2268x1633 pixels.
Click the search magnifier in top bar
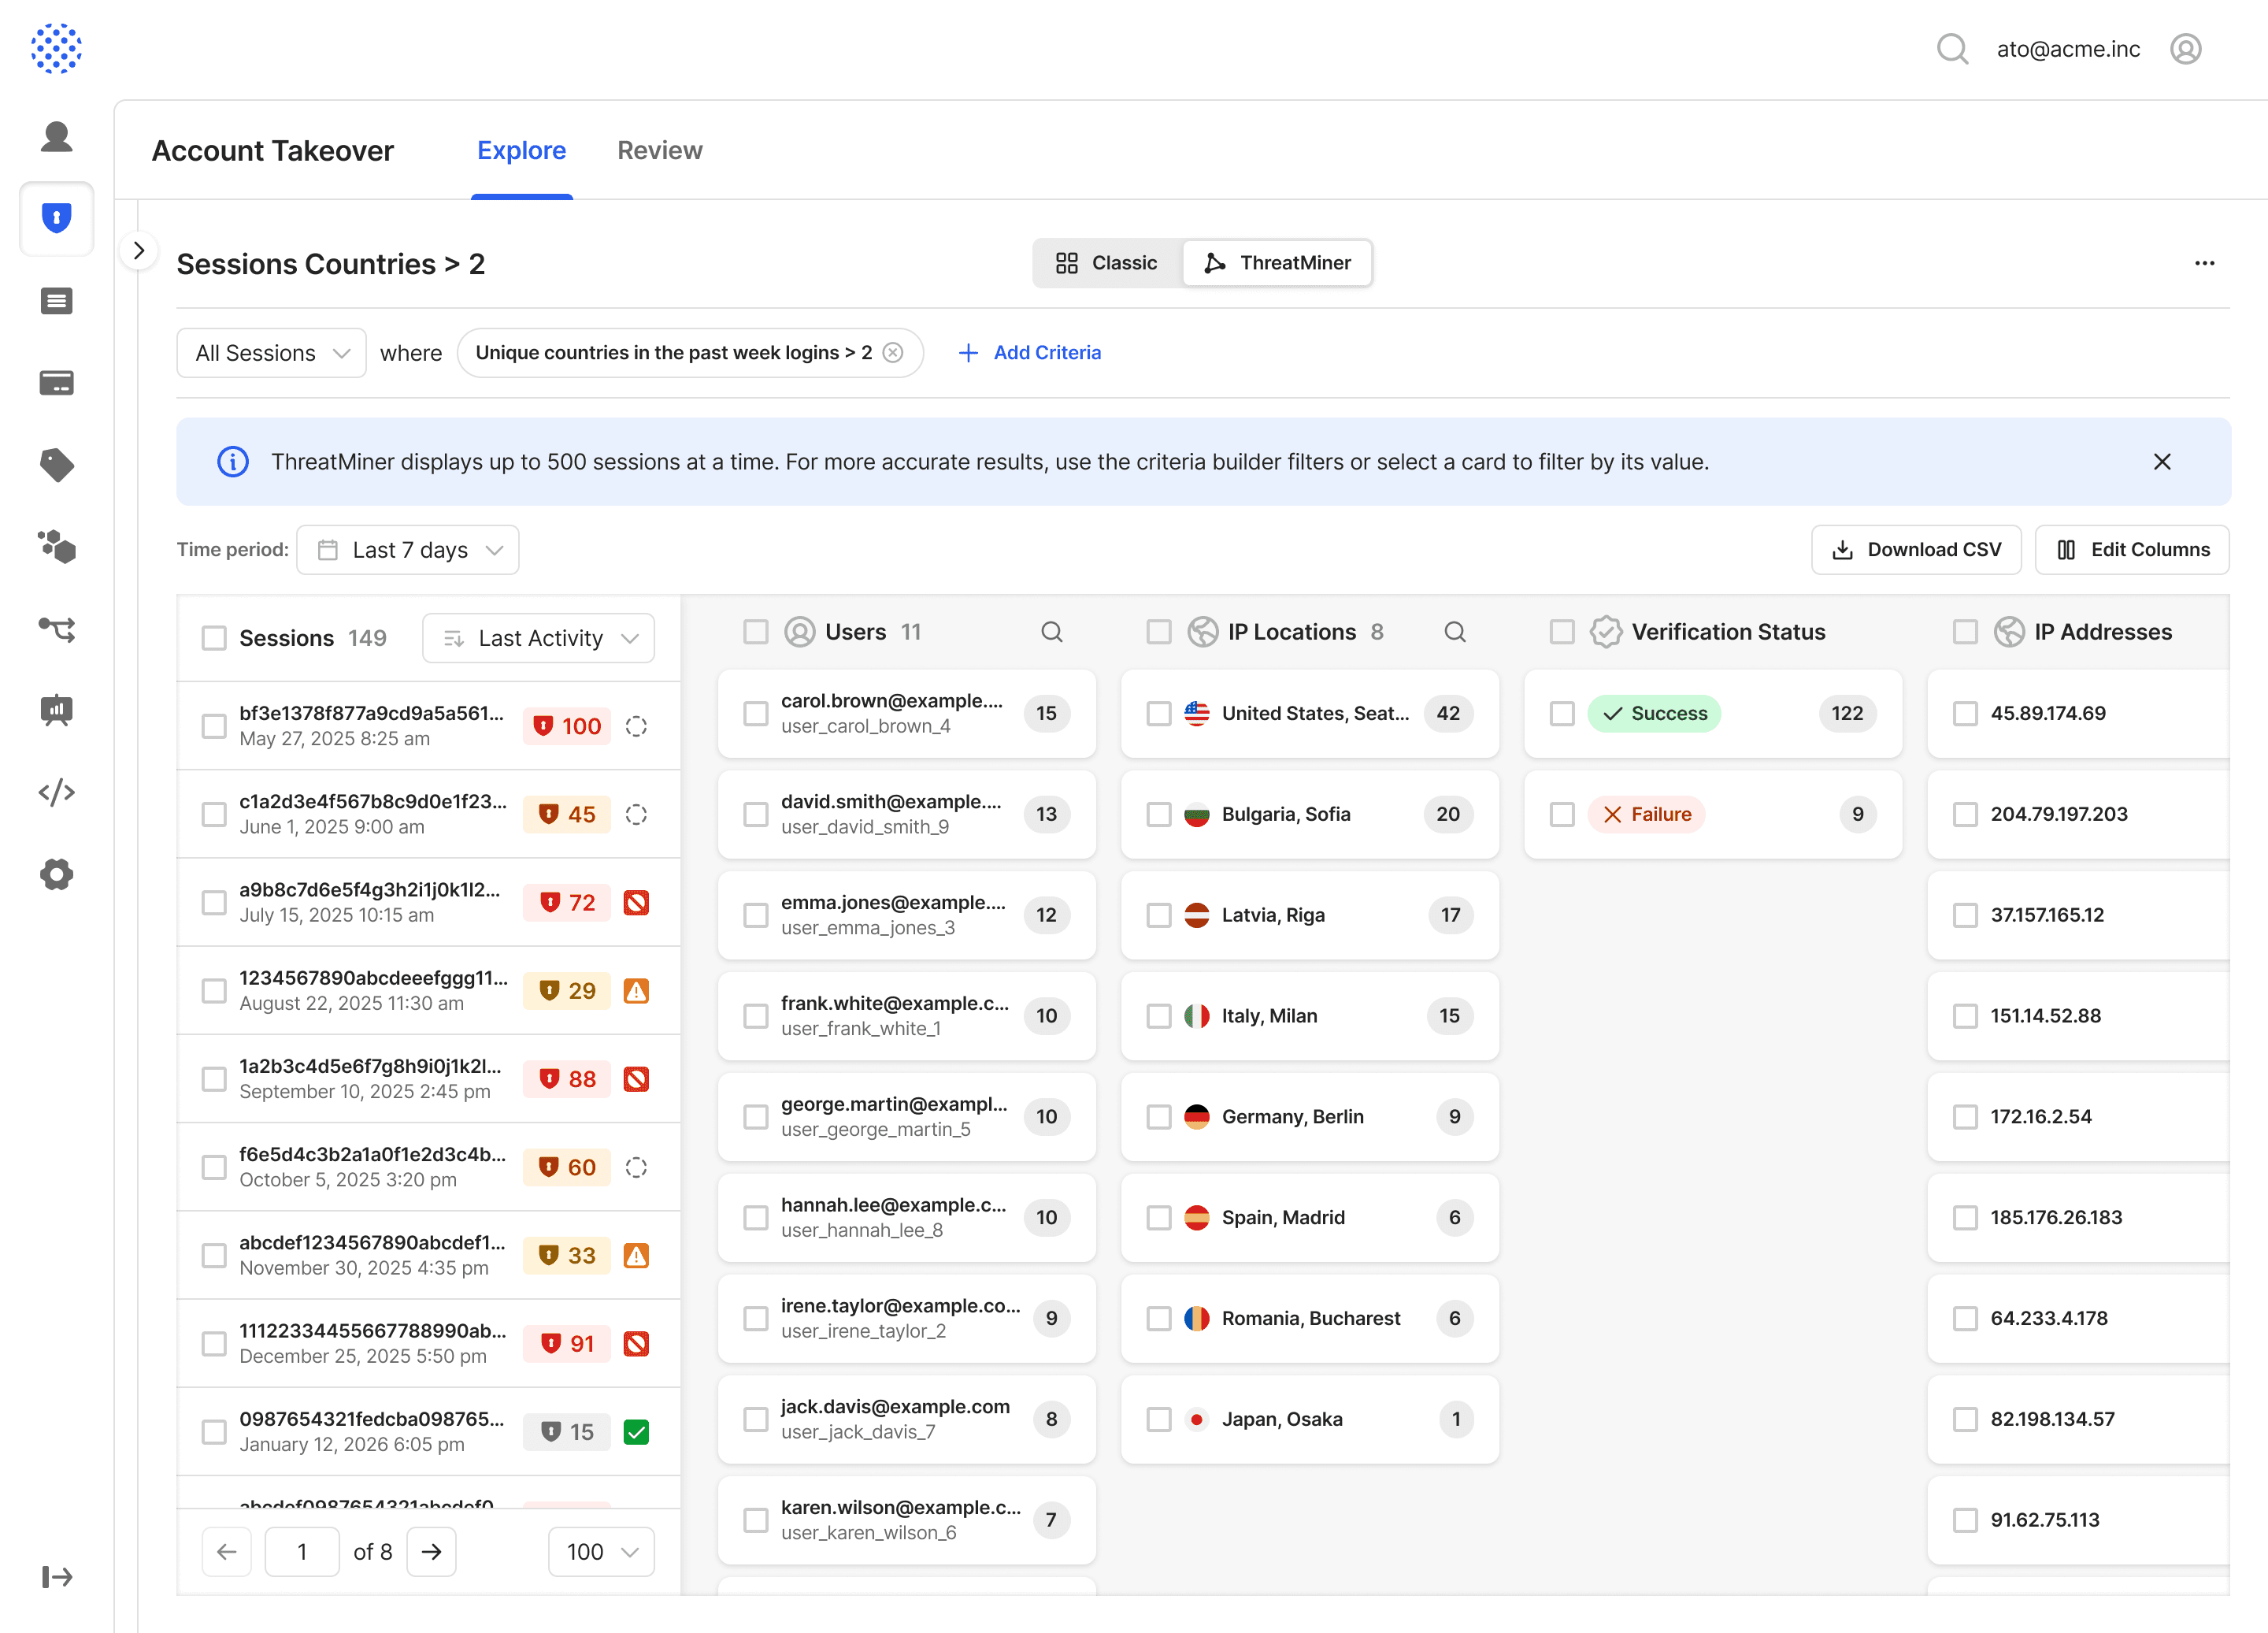tap(1951, 49)
